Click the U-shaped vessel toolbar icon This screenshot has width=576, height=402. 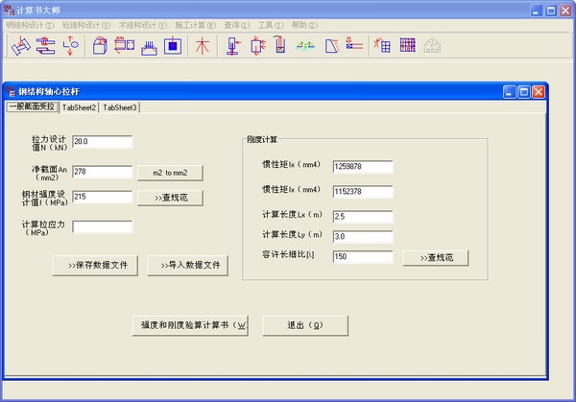pyautogui.click(x=280, y=44)
